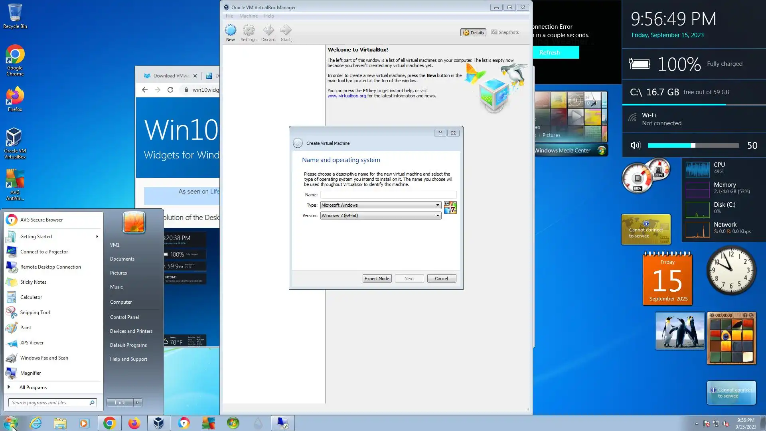Reload the Chrome page with refresh icon
The image size is (766, 431).
click(170, 90)
